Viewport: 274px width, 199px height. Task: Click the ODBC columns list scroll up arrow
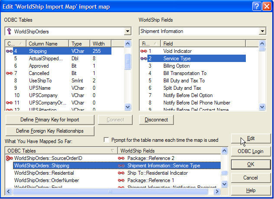click(128, 43)
